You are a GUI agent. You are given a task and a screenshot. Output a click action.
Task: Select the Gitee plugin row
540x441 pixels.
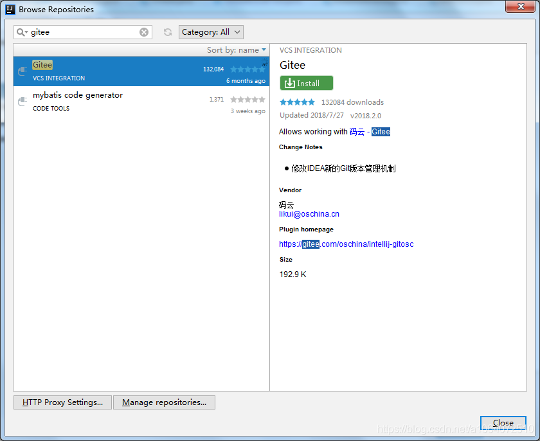tap(141, 71)
